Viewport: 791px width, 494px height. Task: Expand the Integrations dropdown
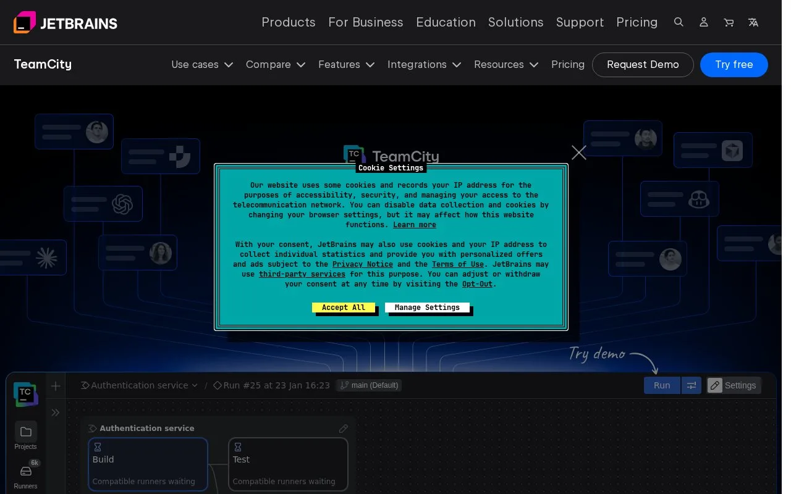[x=425, y=64]
